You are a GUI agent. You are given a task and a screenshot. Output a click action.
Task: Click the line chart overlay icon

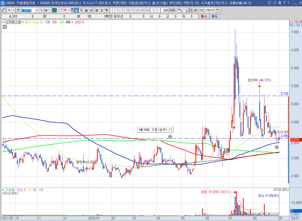point(185,10)
